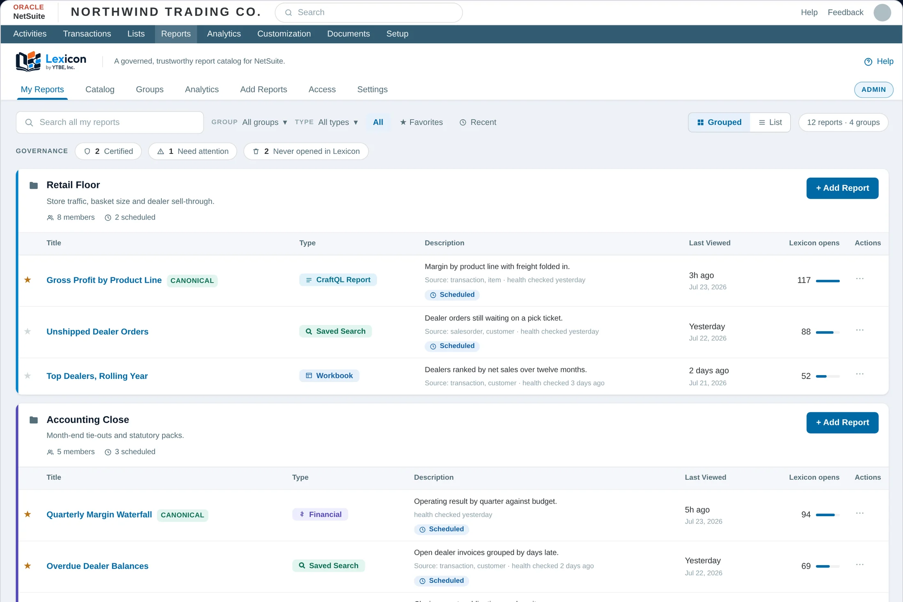Click the Lexicon logo

point(51,62)
